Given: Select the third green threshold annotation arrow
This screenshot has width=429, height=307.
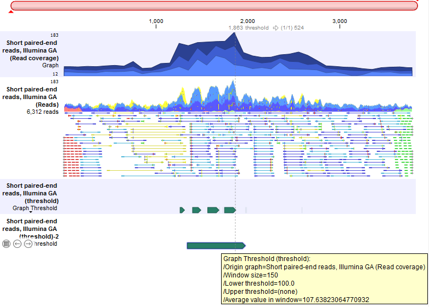Looking at the screenshot, I should [x=213, y=210].
